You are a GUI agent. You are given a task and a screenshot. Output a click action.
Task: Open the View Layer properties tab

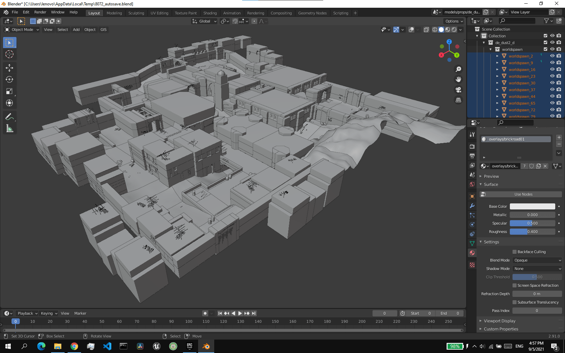point(472,165)
